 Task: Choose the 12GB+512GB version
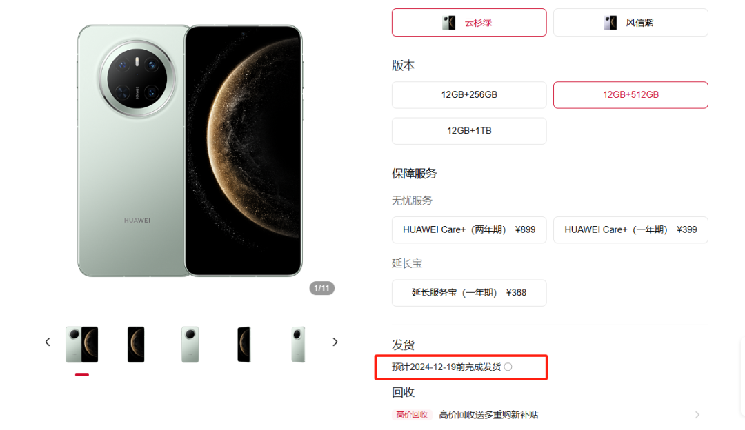pos(630,95)
